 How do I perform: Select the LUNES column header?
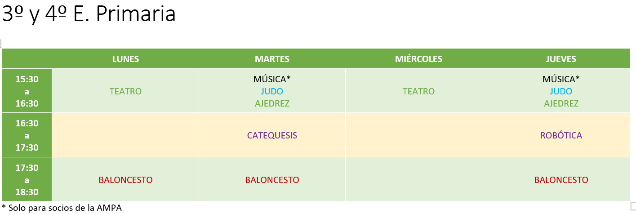pos(125,59)
